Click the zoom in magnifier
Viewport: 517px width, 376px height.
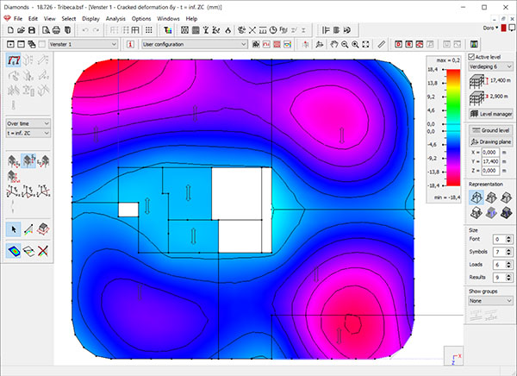coord(355,44)
